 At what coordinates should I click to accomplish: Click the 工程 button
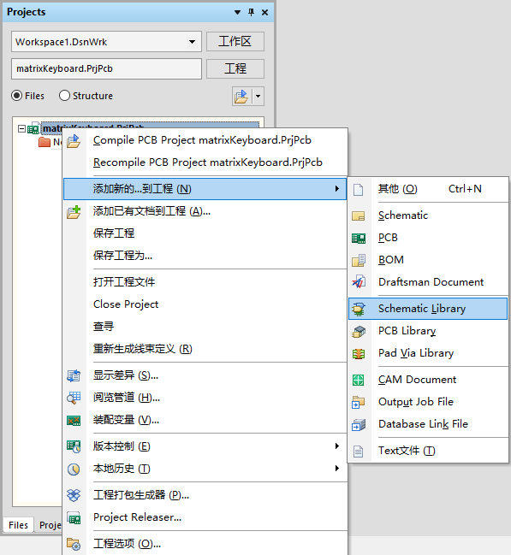pos(235,68)
